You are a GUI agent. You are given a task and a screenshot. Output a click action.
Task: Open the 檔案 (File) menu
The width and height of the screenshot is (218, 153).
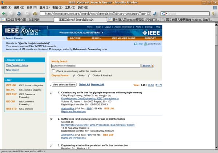6,8
